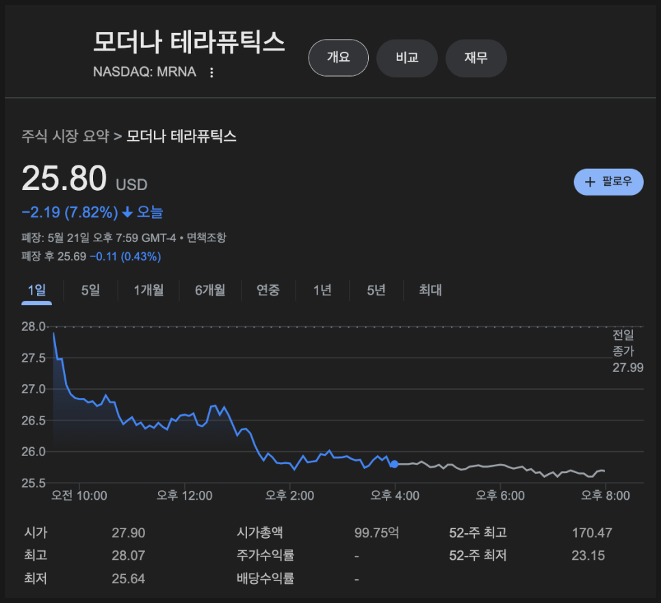The height and width of the screenshot is (603, 661).
Task: Select the 1년 chart range tab
Action: coord(322,290)
